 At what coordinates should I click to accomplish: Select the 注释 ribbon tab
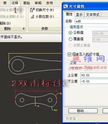(15, 3)
